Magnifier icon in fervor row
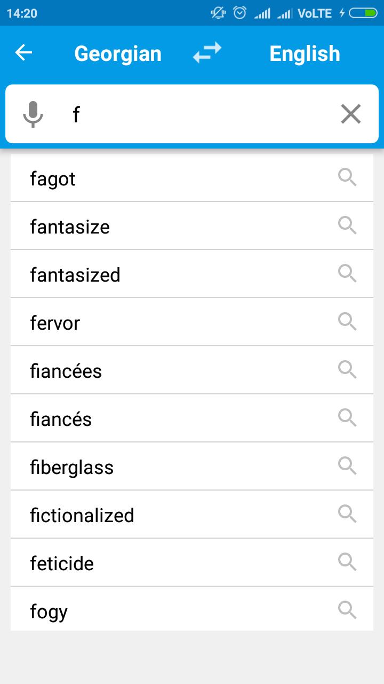Viewport: 384px width, 684px height. (x=347, y=321)
